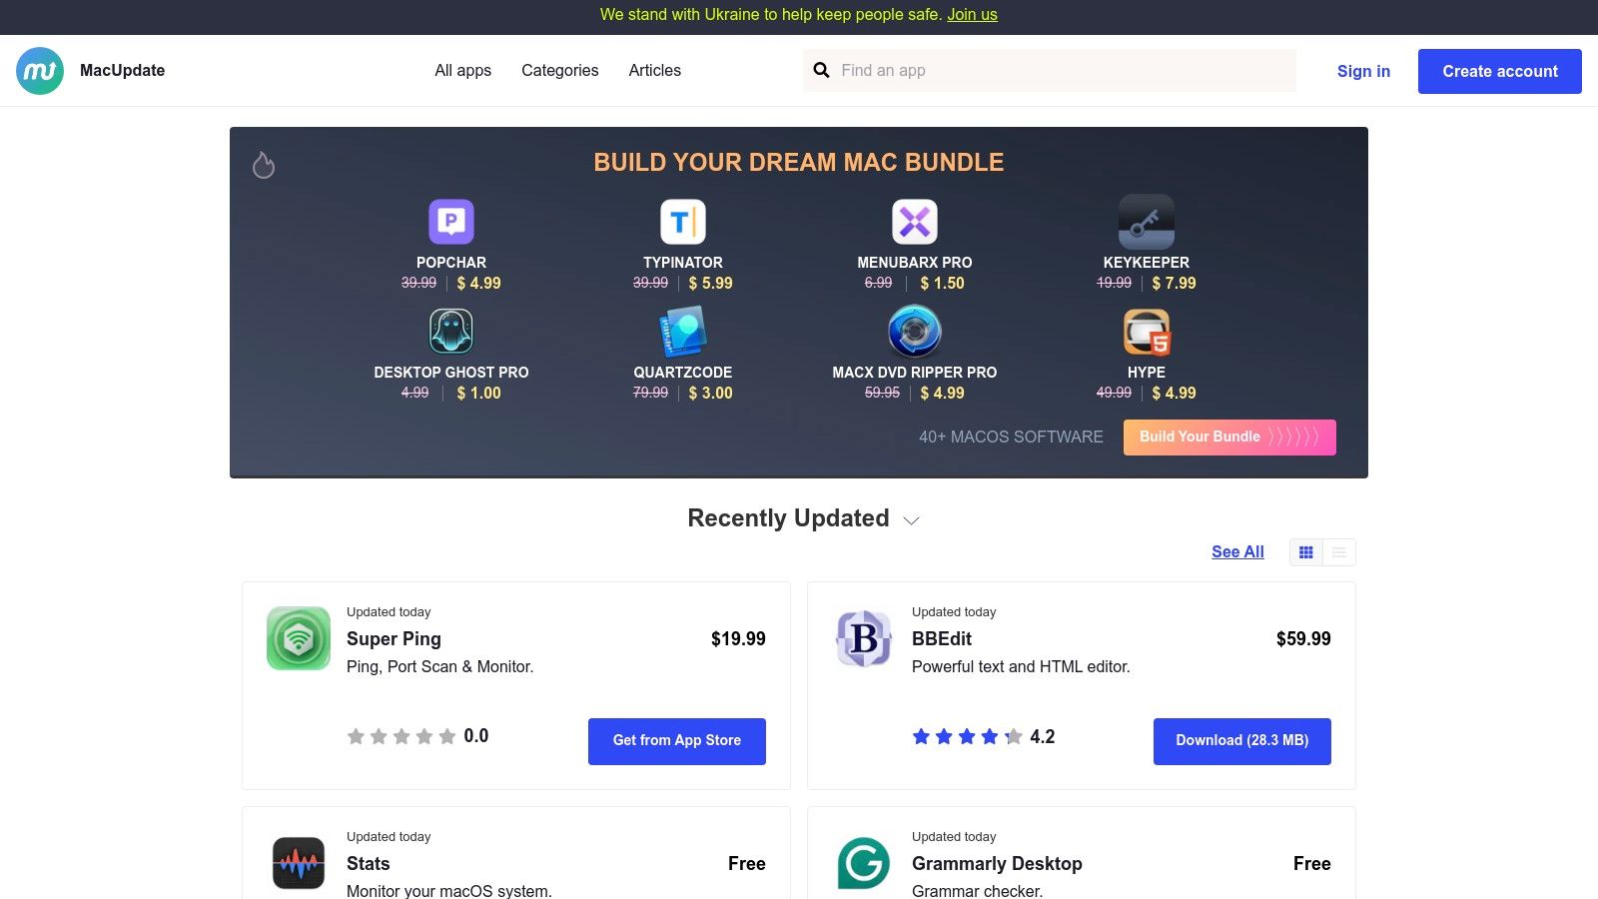Click the BBEdit app icon

[864, 638]
